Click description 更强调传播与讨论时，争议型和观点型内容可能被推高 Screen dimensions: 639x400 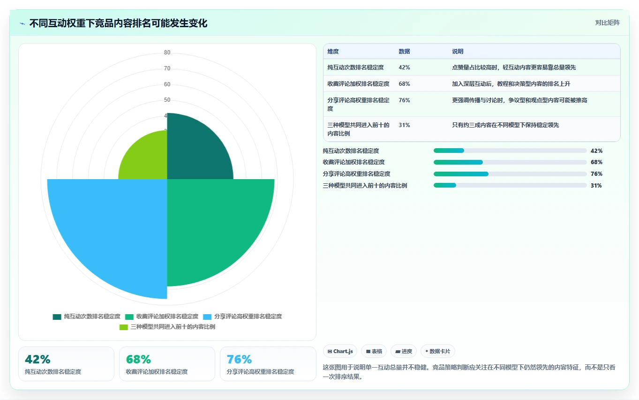pos(519,100)
